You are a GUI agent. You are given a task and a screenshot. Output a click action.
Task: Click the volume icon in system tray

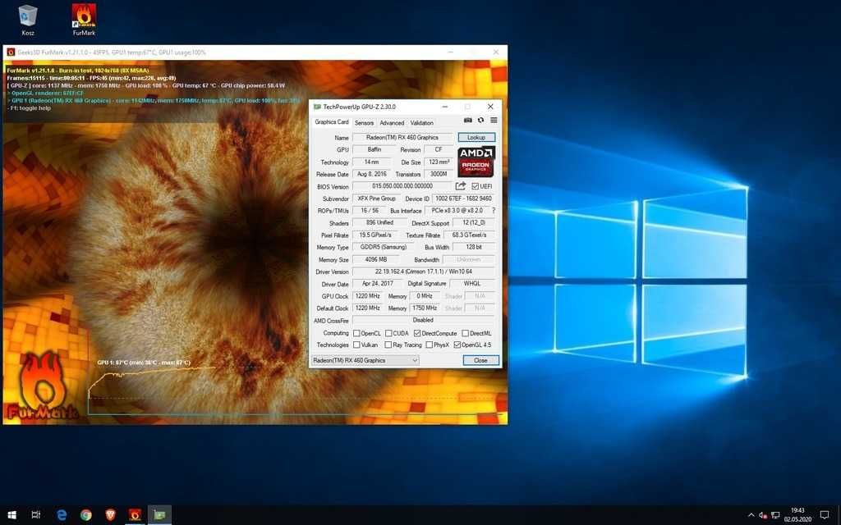click(763, 515)
